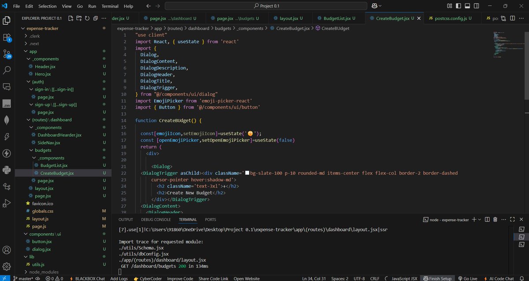Image resolution: width=529 pixels, height=281 pixels.
Task: Click bg-slate-100 color swatch in code
Action: 247,173
